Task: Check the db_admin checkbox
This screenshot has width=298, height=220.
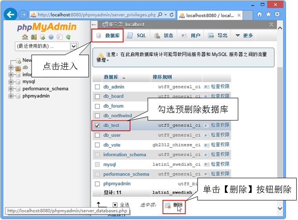Action: (97, 87)
